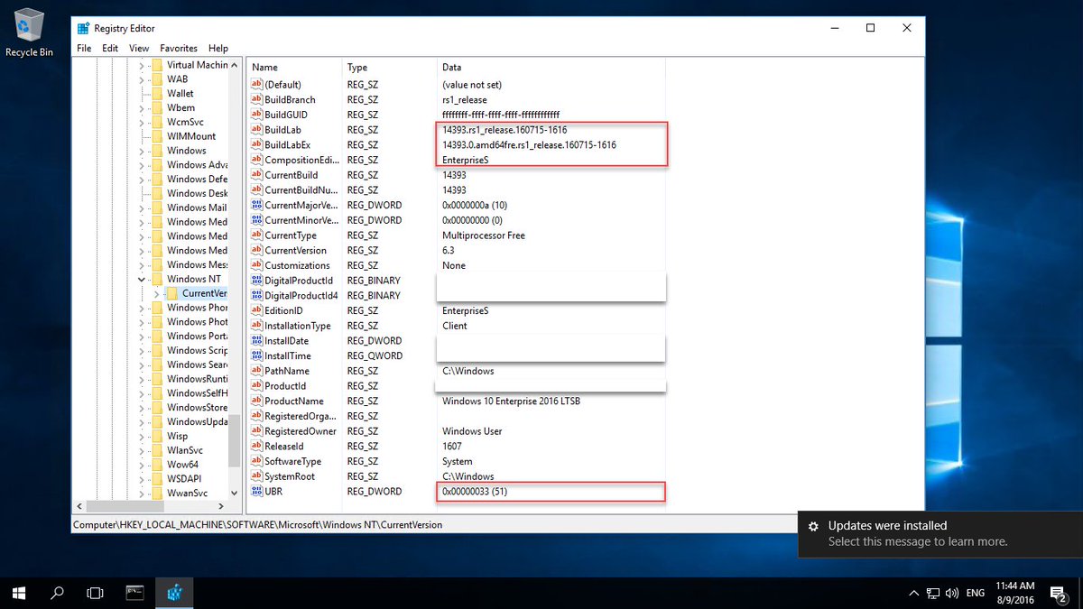Expand the WAB key
The image size is (1083, 609).
tap(141, 79)
